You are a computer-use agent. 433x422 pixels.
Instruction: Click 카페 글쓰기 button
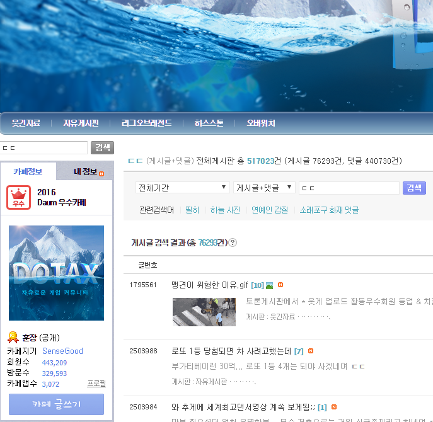[56, 404]
